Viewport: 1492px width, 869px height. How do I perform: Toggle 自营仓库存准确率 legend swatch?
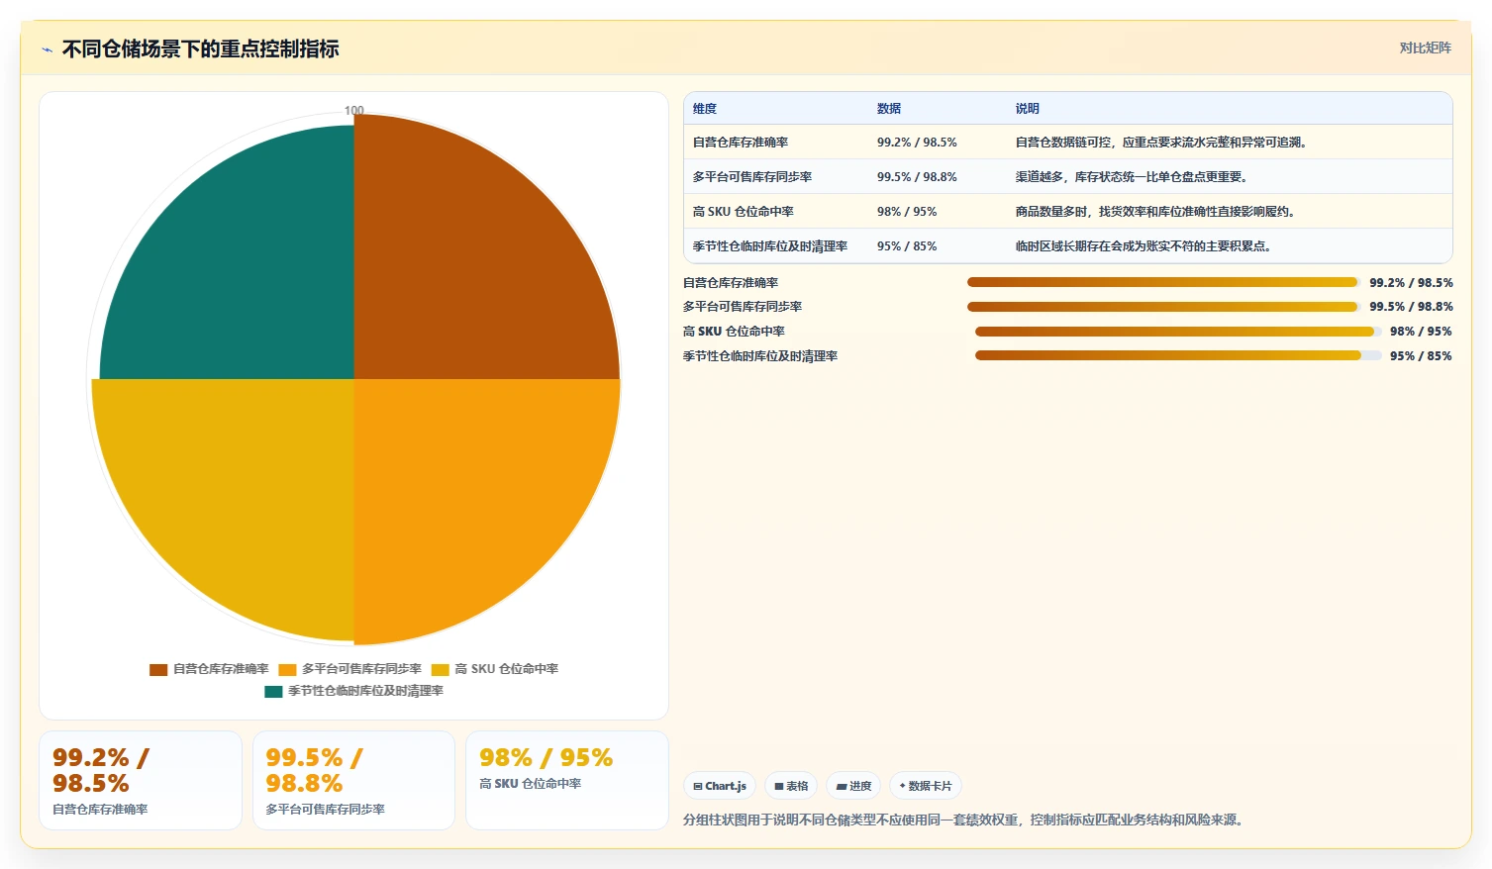click(158, 669)
